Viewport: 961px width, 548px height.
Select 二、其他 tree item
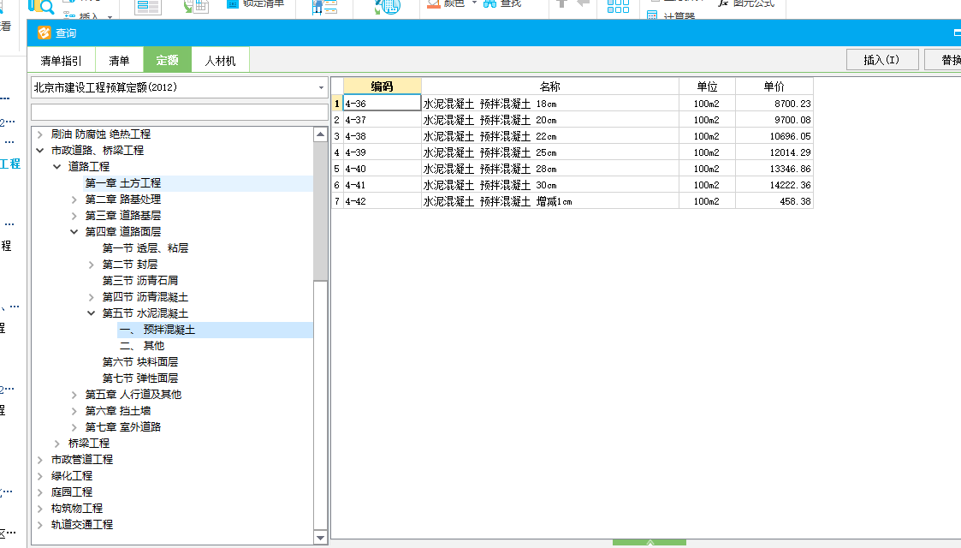click(141, 346)
